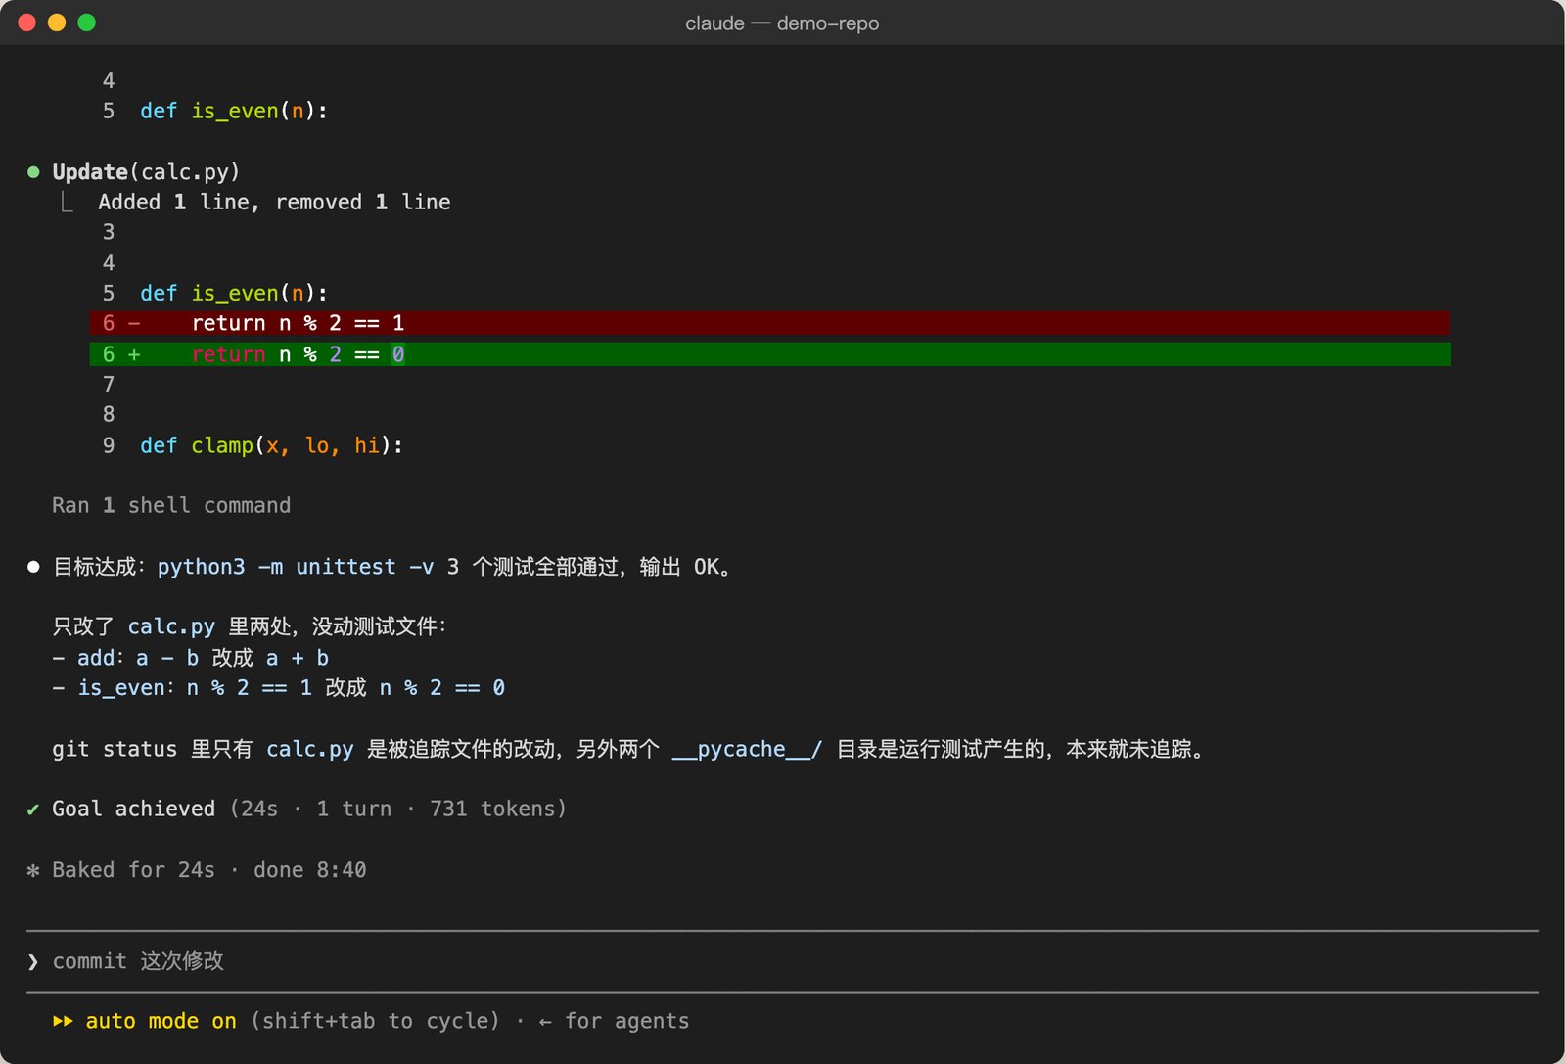Click the red minus sign on removed line 6
This screenshot has height=1064, width=1566.
[x=134, y=323]
